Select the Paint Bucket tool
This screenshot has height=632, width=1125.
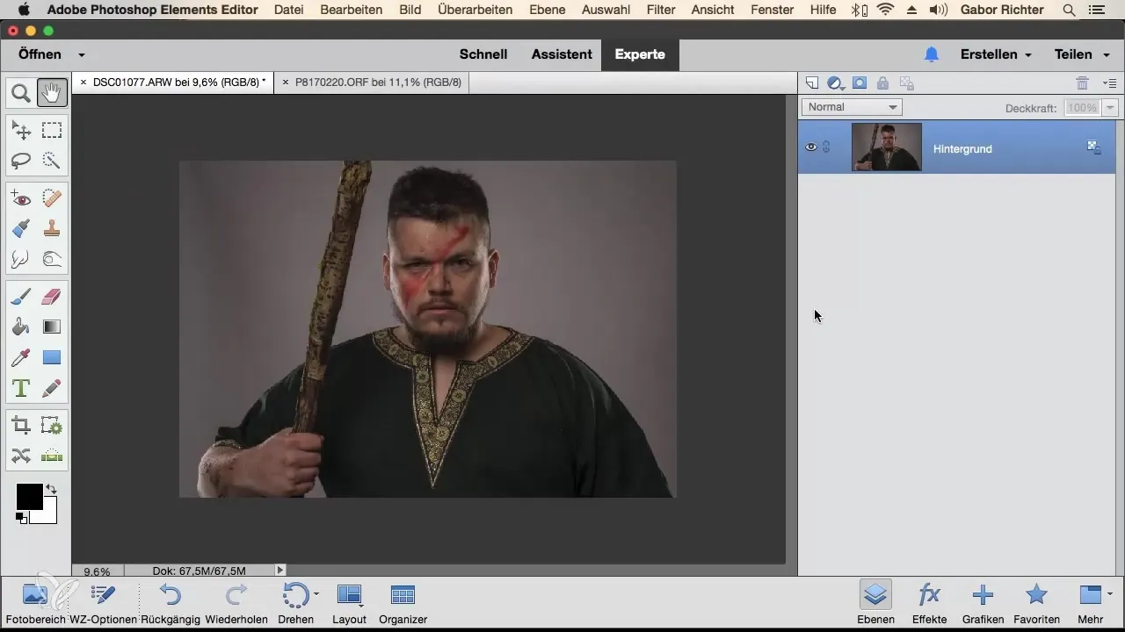pyautogui.click(x=21, y=327)
